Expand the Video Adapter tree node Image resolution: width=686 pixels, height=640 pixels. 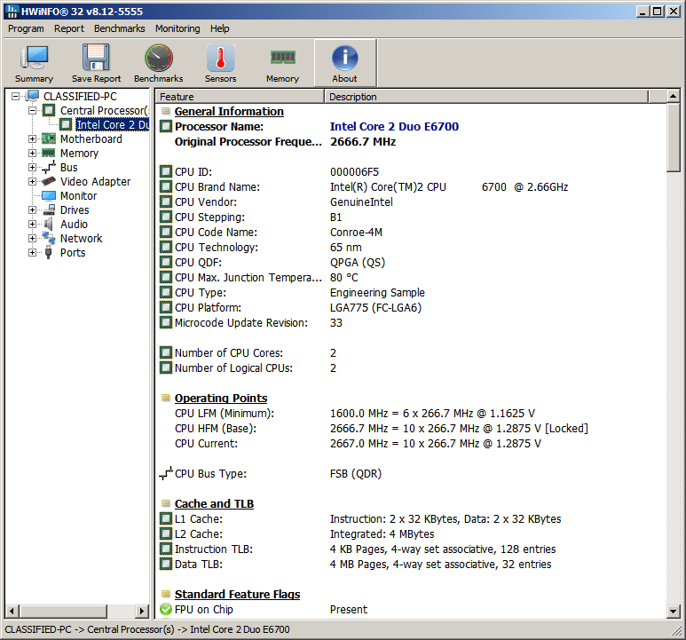pos(32,181)
